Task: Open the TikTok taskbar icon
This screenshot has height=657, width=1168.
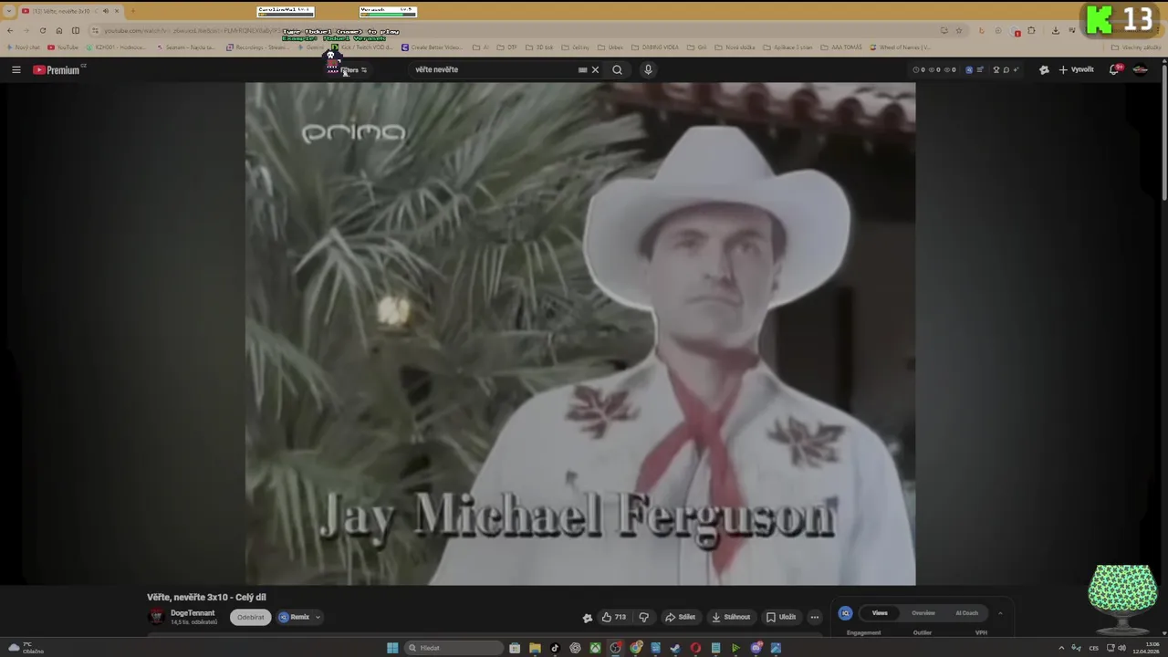Action: click(555, 648)
